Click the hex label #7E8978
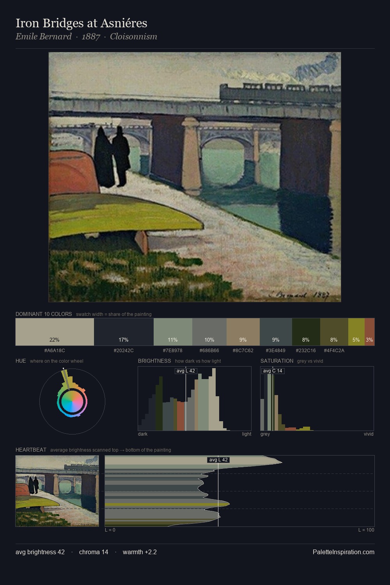This screenshot has height=585, width=390. [x=173, y=350]
